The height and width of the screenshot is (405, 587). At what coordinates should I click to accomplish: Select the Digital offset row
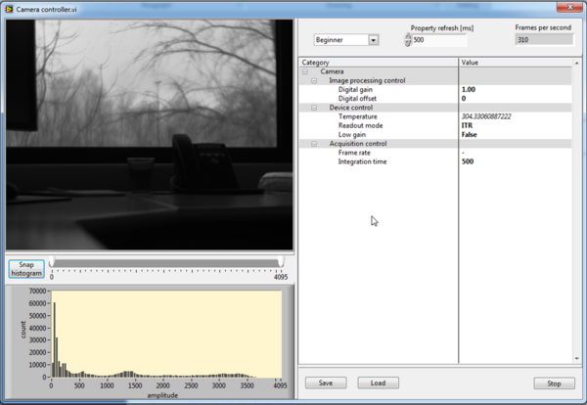tap(435, 99)
